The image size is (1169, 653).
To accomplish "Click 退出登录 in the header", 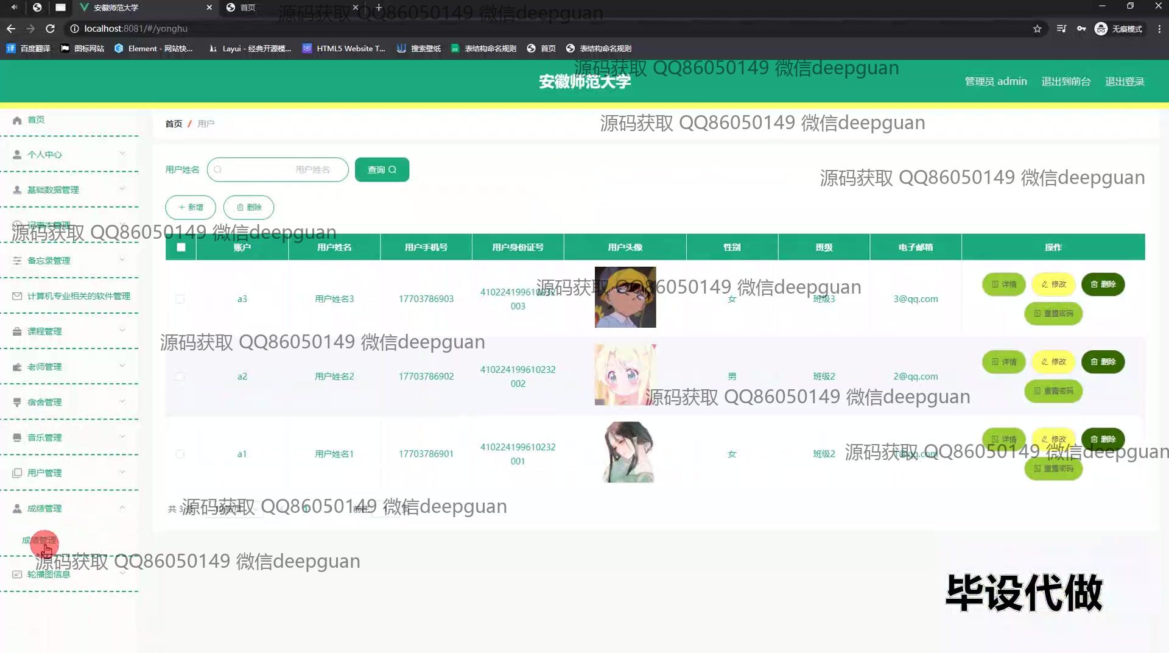I will [1125, 82].
